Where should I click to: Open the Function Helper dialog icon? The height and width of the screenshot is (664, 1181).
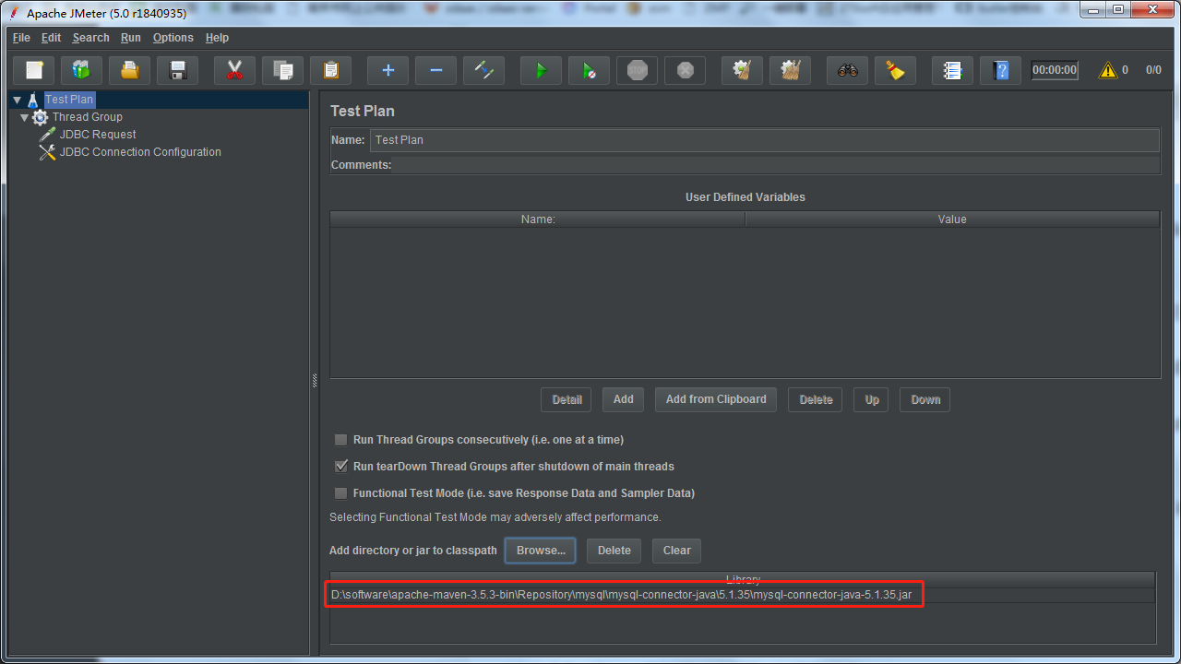click(952, 70)
